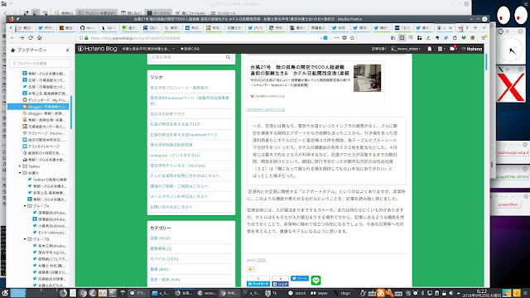Open Hatena notifications speech-bubble icon

(453, 49)
